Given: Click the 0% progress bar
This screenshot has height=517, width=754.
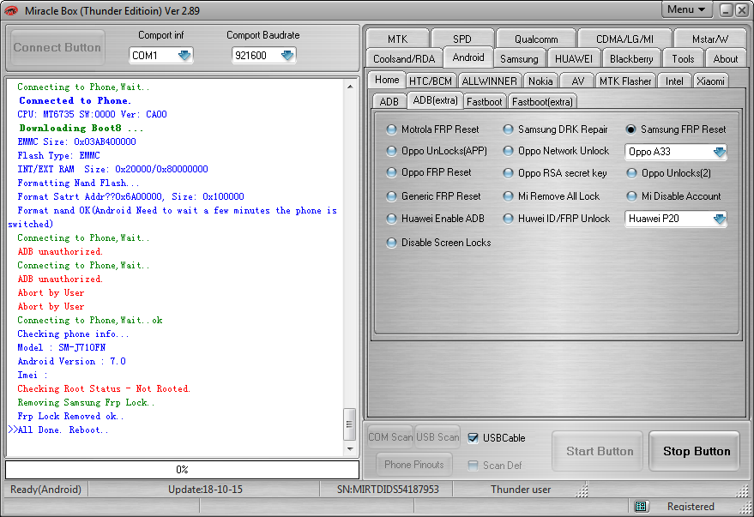Looking at the screenshot, I should [182, 470].
